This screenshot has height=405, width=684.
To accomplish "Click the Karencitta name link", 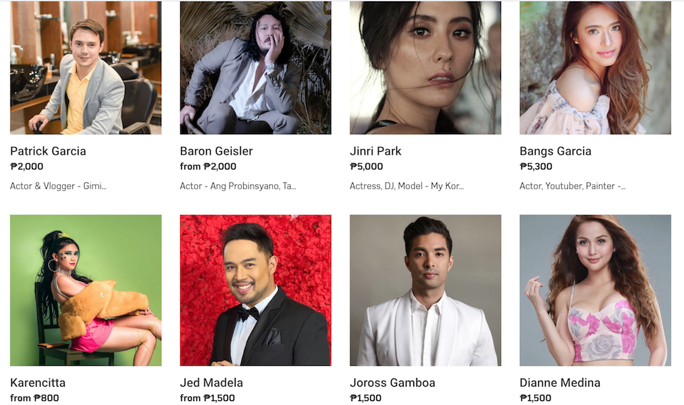I will pyautogui.click(x=38, y=383).
